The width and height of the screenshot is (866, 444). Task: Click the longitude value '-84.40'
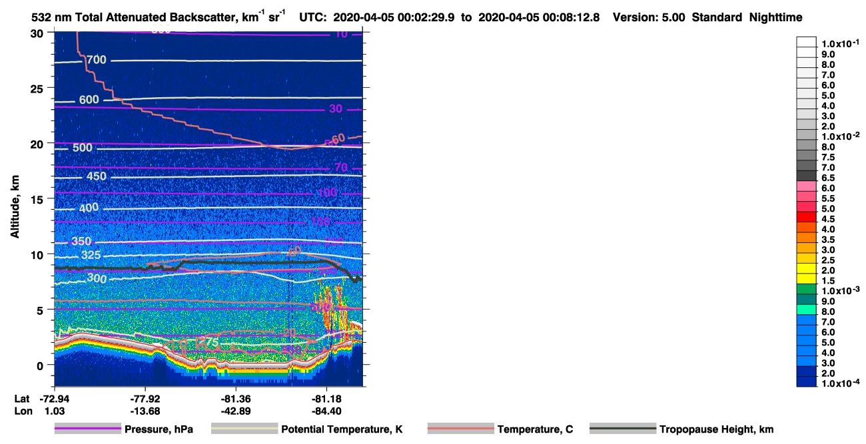click(327, 411)
